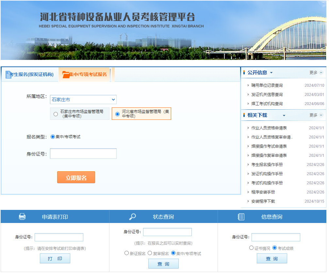Image resolution: width=329 pixels, height=277 pixels.
Task: Click date 2024/10/15 beside 安装程序下载
Action: point(314,201)
